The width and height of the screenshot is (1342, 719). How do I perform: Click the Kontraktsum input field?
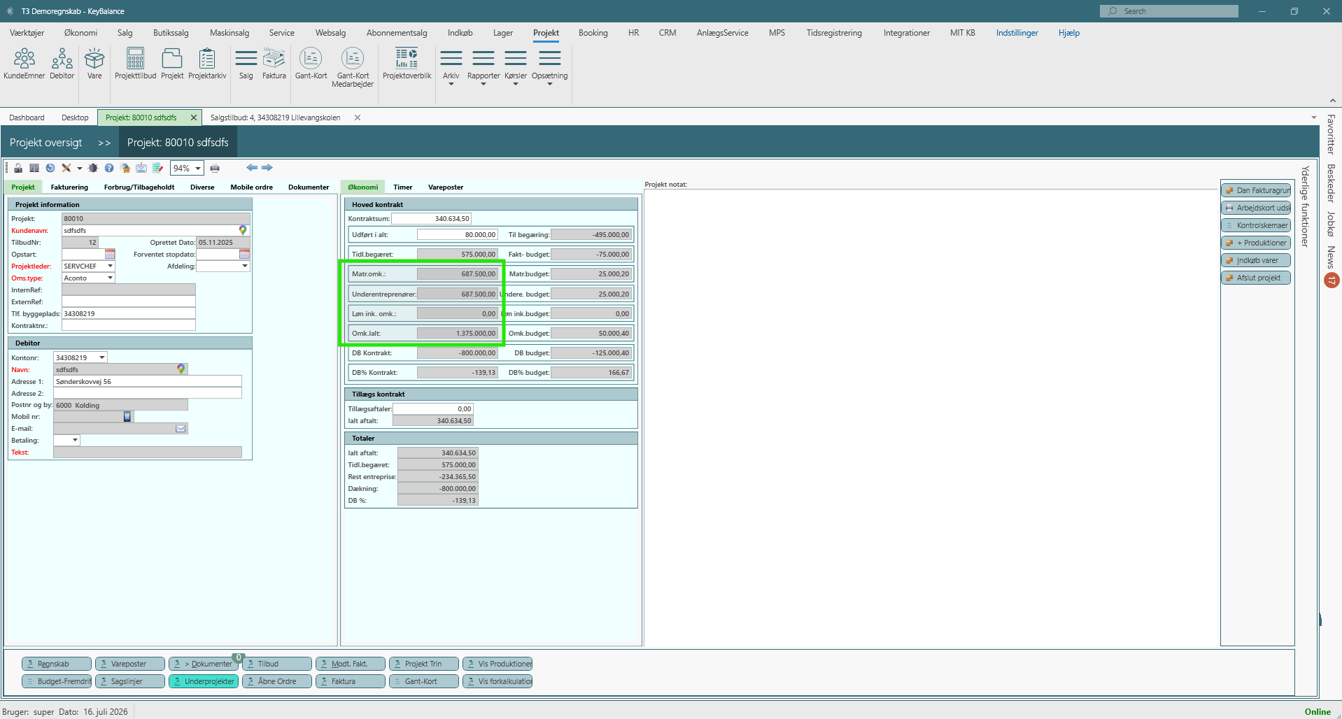click(x=431, y=219)
